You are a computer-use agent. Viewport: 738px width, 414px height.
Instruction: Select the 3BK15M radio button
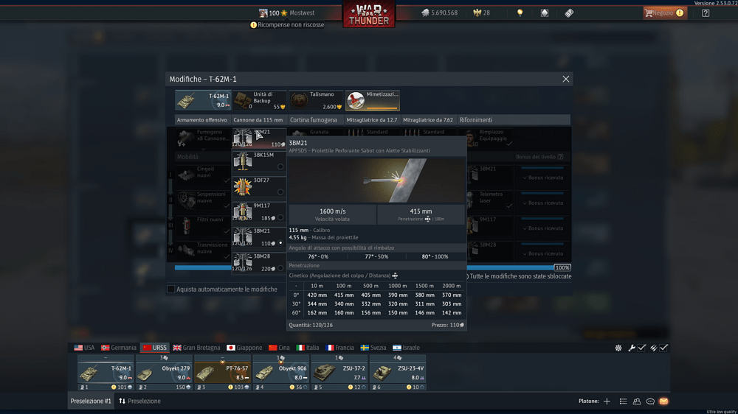pyautogui.click(x=280, y=166)
